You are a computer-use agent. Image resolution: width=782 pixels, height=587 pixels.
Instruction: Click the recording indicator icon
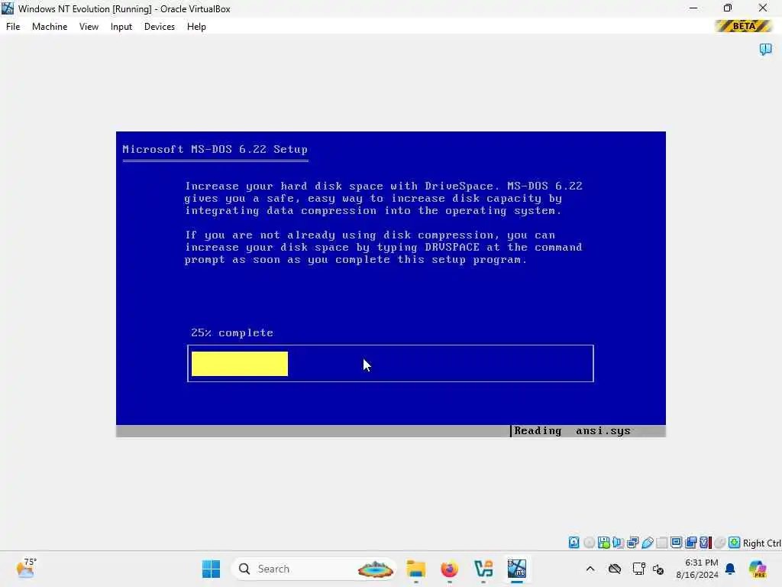pyautogui.click(x=690, y=543)
